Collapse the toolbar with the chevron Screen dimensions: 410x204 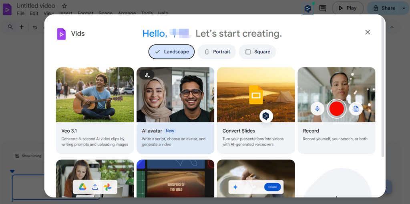coord(392,27)
